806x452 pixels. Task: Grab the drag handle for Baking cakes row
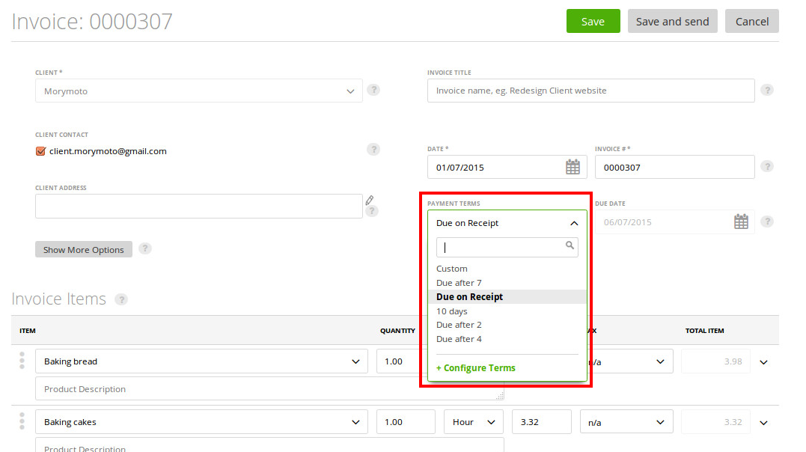pos(22,421)
